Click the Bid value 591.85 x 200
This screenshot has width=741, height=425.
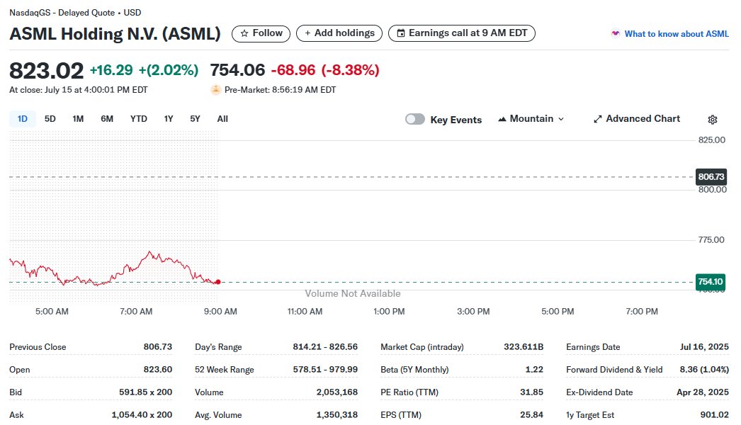point(145,392)
